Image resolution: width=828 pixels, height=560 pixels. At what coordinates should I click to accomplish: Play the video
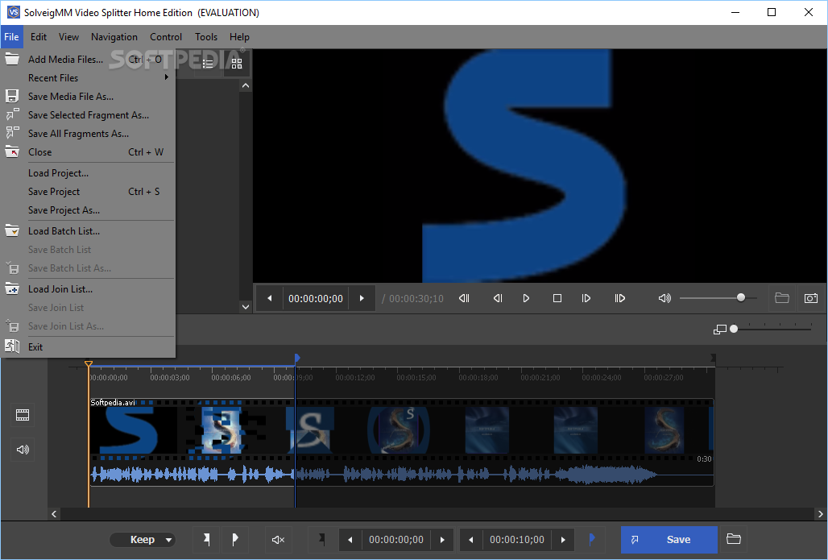(526, 298)
